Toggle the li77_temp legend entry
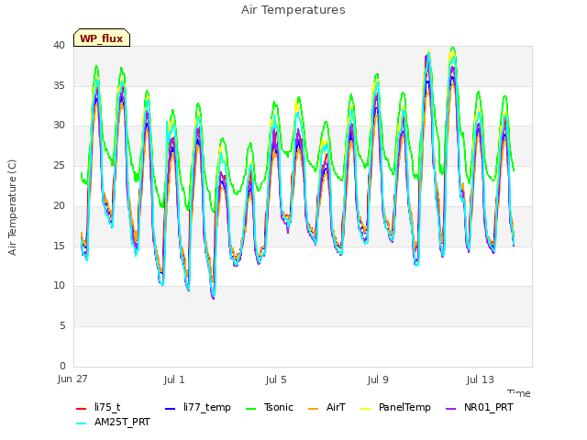The height and width of the screenshot is (440, 587). click(198, 407)
